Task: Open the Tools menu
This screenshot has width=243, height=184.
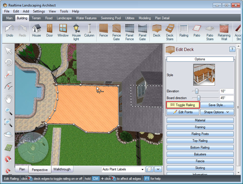Action: pos(64,11)
